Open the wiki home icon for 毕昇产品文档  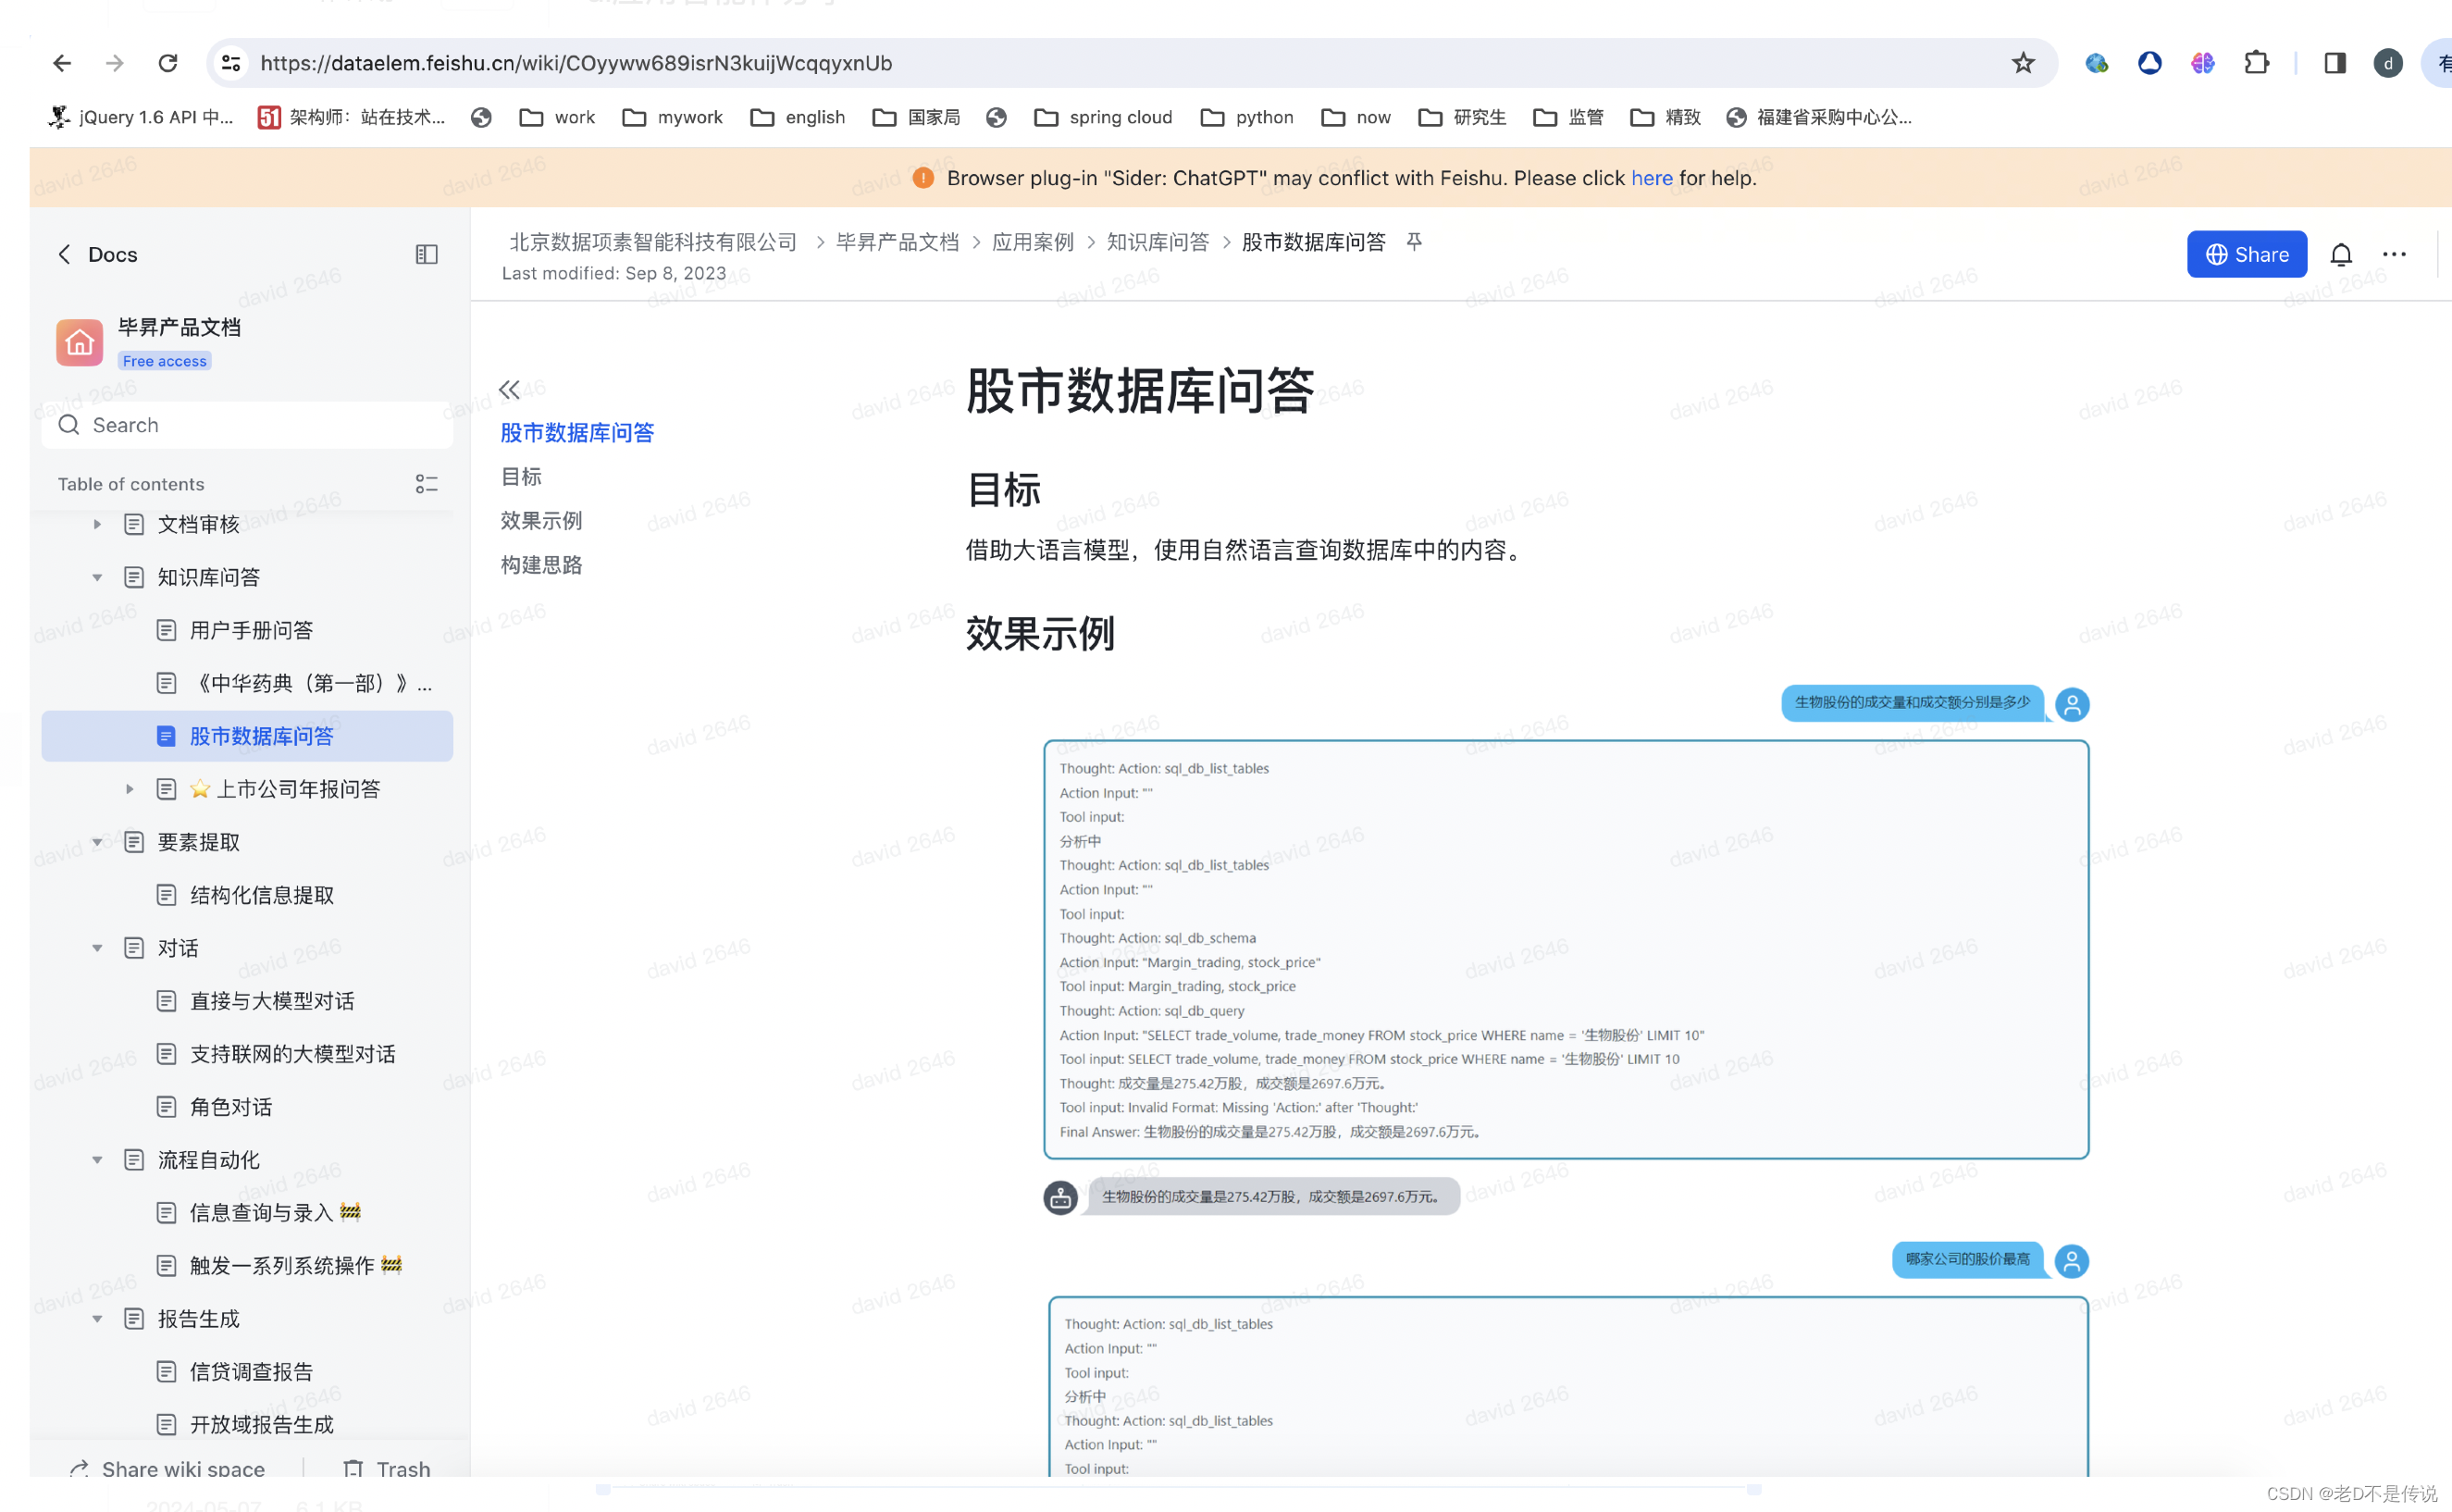(x=79, y=343)
